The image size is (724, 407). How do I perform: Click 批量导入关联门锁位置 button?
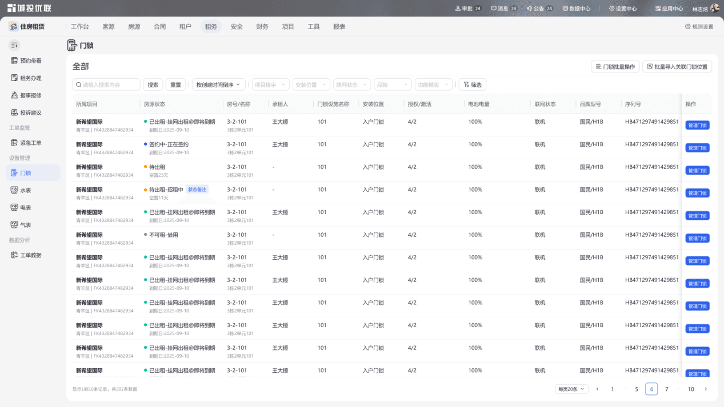pyautogui.click(x=677, y=67)
